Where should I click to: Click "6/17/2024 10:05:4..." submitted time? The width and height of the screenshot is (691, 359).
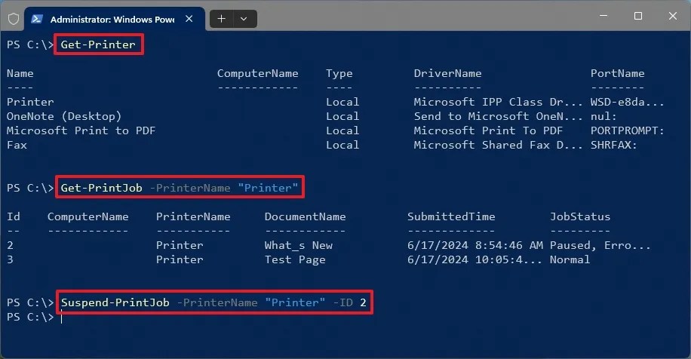tap(474, 259)
